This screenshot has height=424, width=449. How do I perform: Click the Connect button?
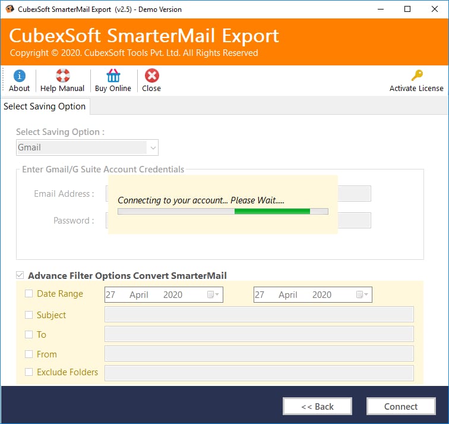(401, 406)
